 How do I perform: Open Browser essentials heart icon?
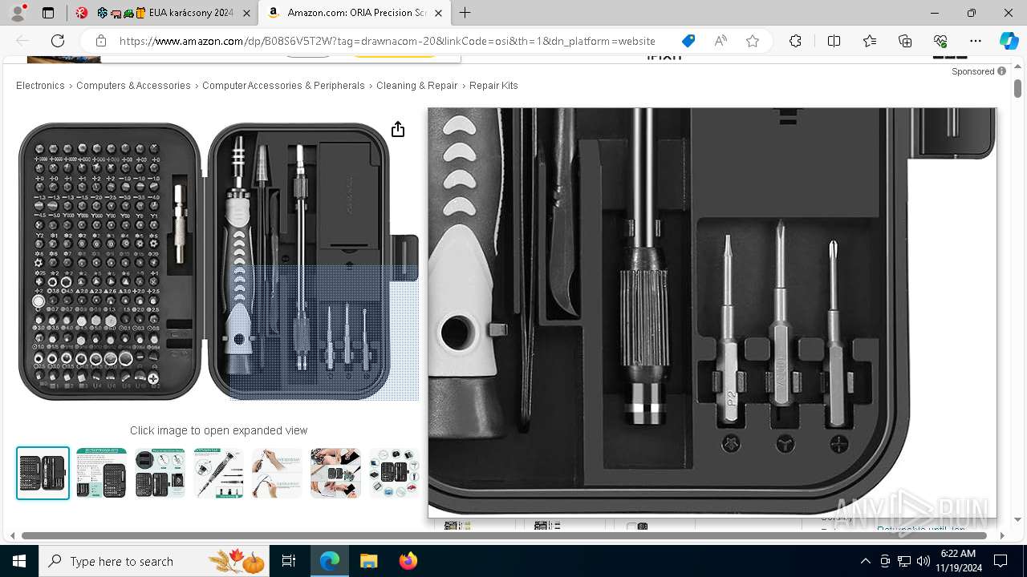point(940,41)
